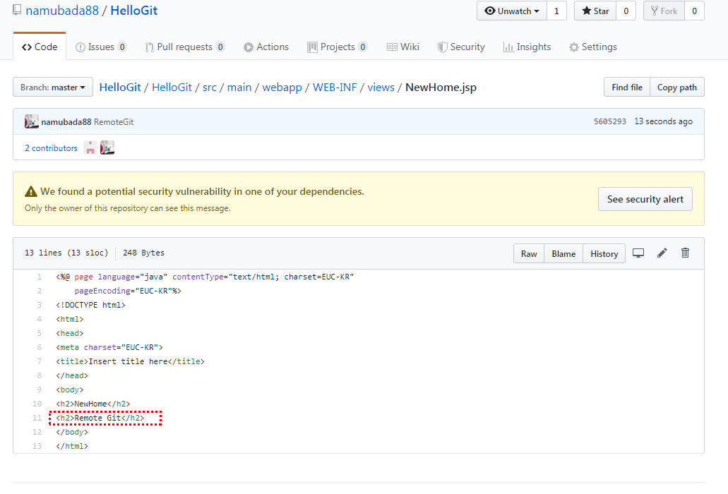Open Projects tab

pyautogui.click(x=337, y=47)
